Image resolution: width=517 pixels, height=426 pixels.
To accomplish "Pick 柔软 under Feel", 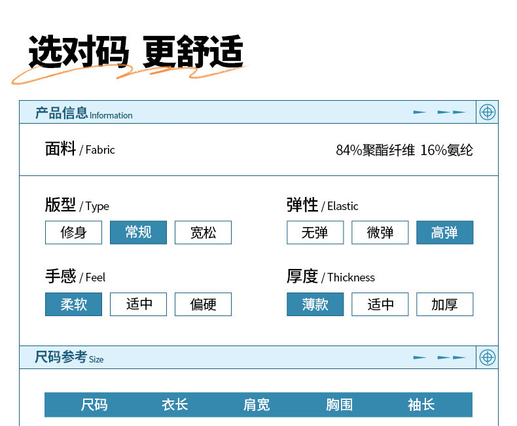I will [73, 304].
